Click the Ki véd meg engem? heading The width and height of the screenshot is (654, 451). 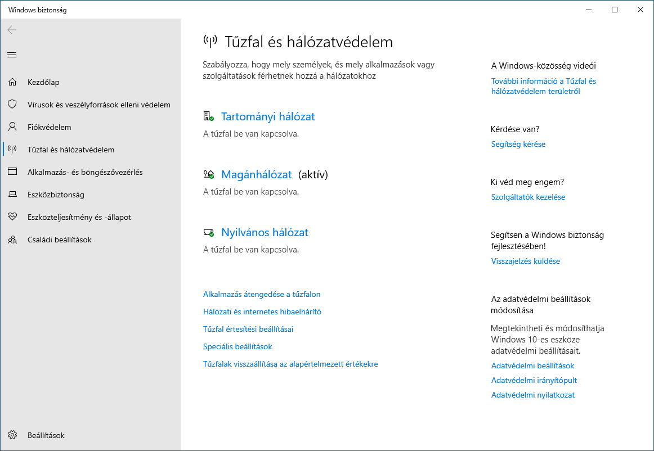tap(527, 182)
